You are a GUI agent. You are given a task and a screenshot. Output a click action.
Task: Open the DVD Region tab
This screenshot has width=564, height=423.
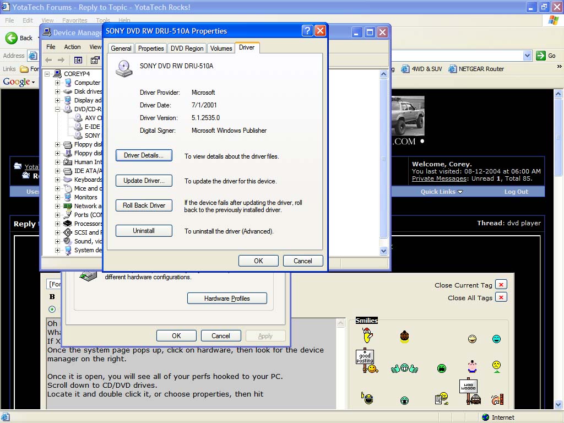point(187,48)
